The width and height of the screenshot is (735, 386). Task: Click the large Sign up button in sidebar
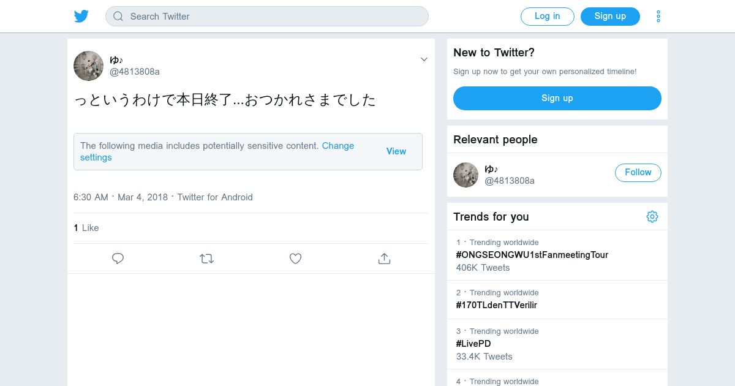(x=557, y=98)
